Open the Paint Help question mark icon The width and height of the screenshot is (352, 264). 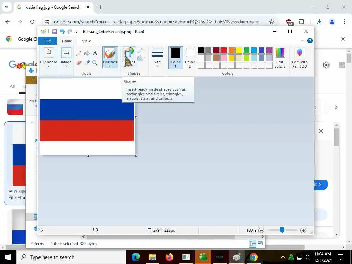[310, 41]
